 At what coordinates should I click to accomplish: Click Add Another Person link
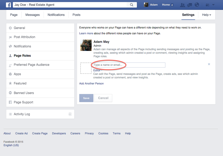pyautogui.click(x=91, y=83)
